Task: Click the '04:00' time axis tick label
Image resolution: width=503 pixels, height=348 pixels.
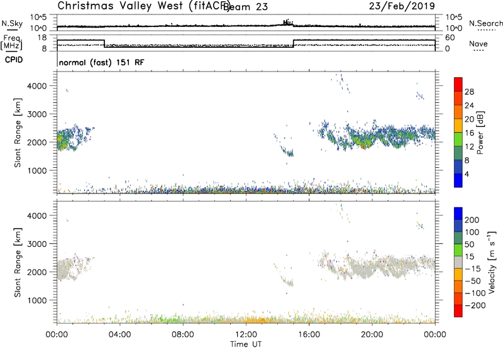Action: pyautogui.click(x=120, y=335)
